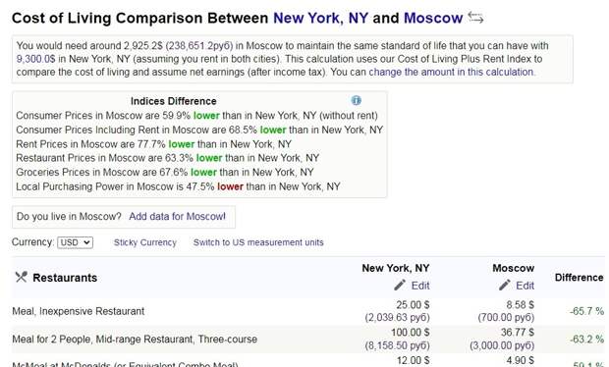Open the USD currency dropdown
This screenshot has width=609, height=367.
pos(76,242)
